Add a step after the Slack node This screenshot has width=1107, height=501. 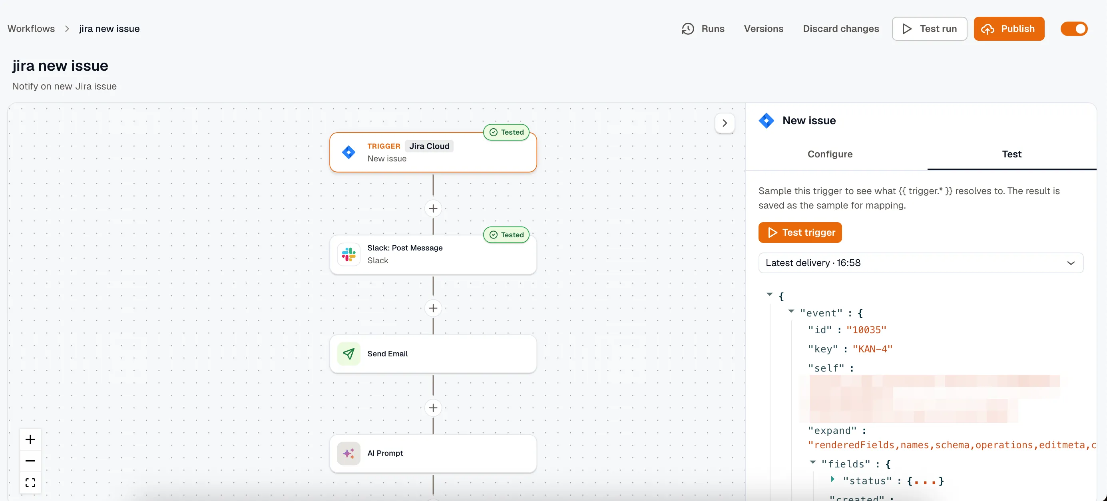click(433, 308)
